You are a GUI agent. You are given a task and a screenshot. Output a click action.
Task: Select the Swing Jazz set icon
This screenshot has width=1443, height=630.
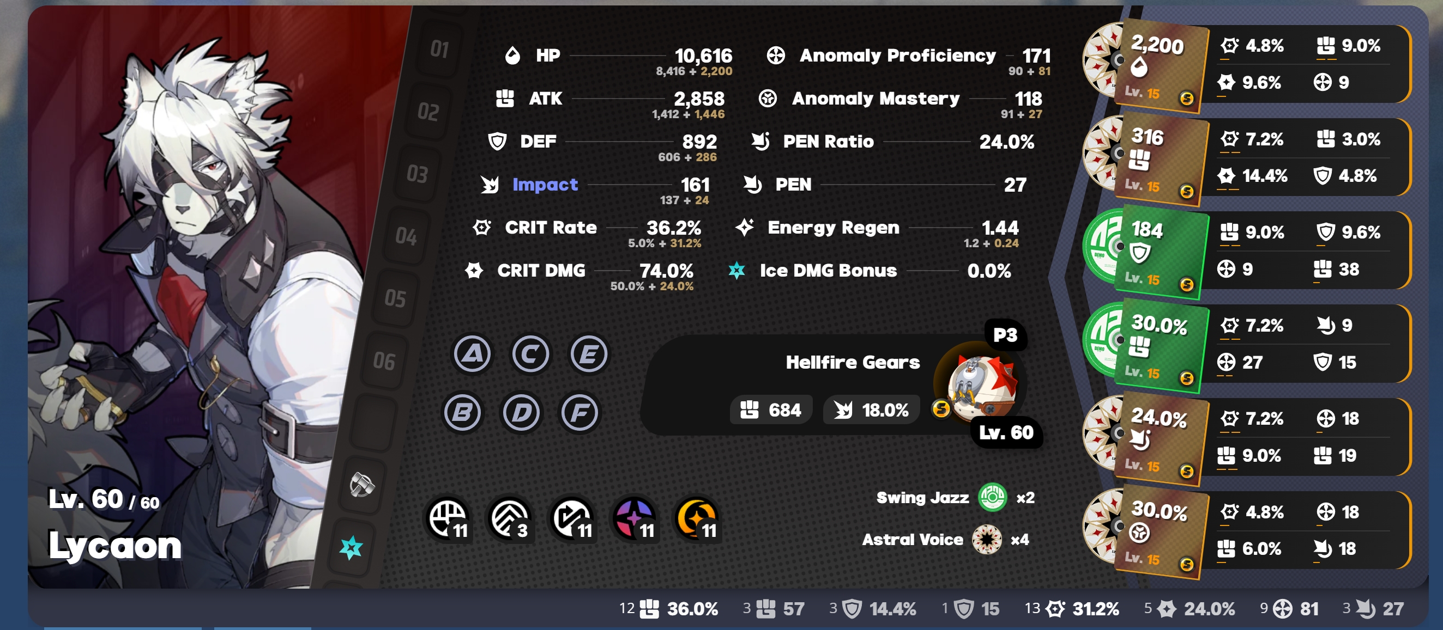point(992,497)
